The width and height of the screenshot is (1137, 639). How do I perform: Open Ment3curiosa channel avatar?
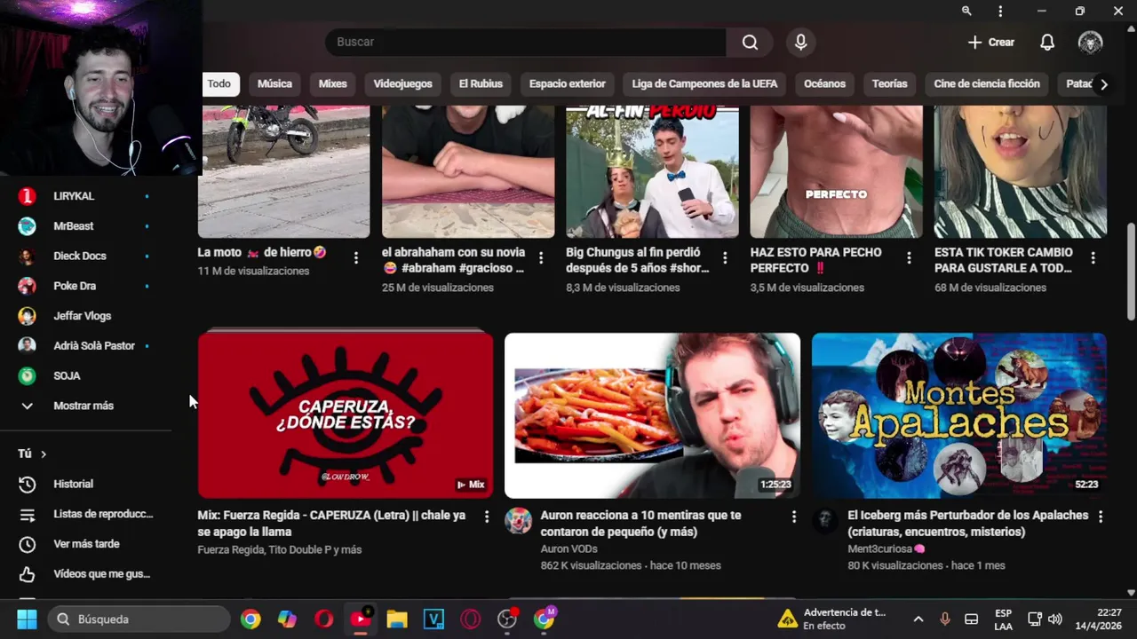(825, 521)
